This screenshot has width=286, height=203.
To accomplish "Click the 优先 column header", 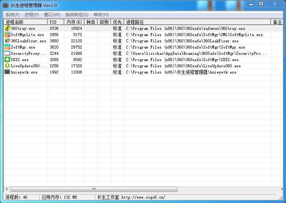I will [117, 22].
